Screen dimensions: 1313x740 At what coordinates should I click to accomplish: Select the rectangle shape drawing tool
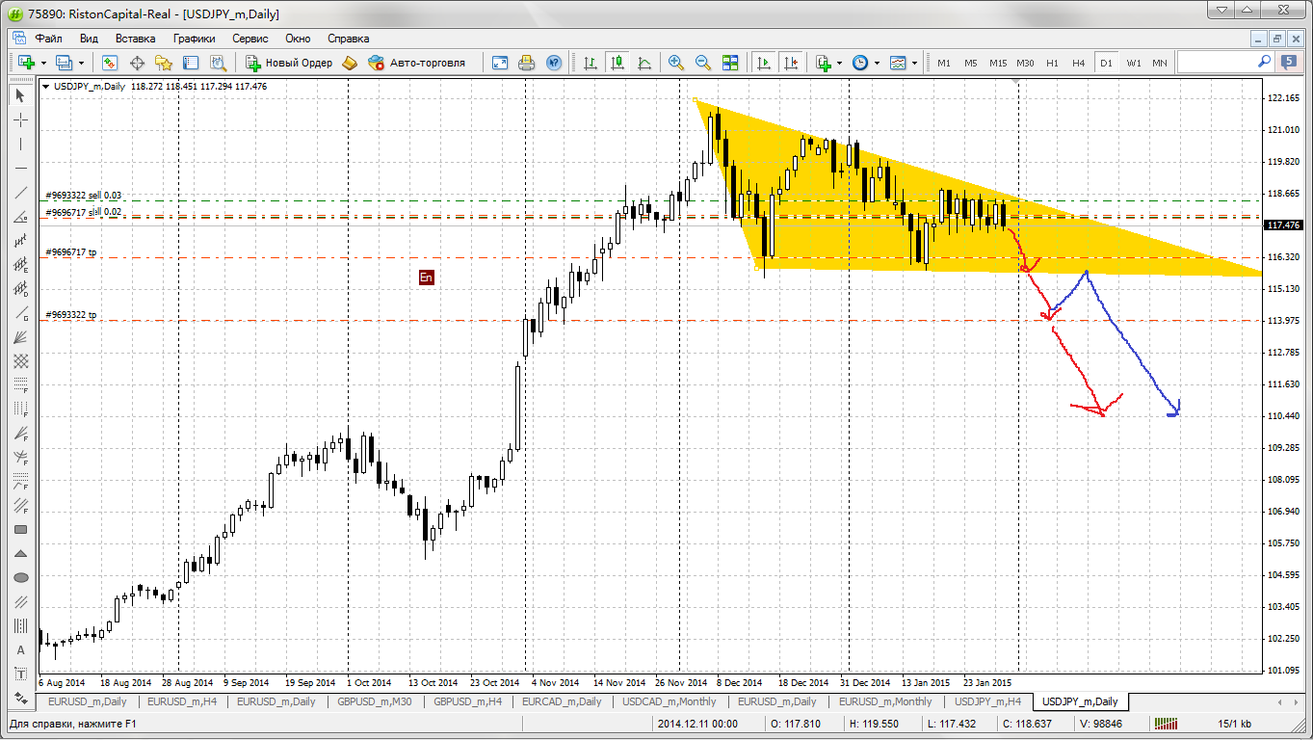20,529
